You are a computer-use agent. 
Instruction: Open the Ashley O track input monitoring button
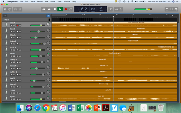click(x=20, y=74)
